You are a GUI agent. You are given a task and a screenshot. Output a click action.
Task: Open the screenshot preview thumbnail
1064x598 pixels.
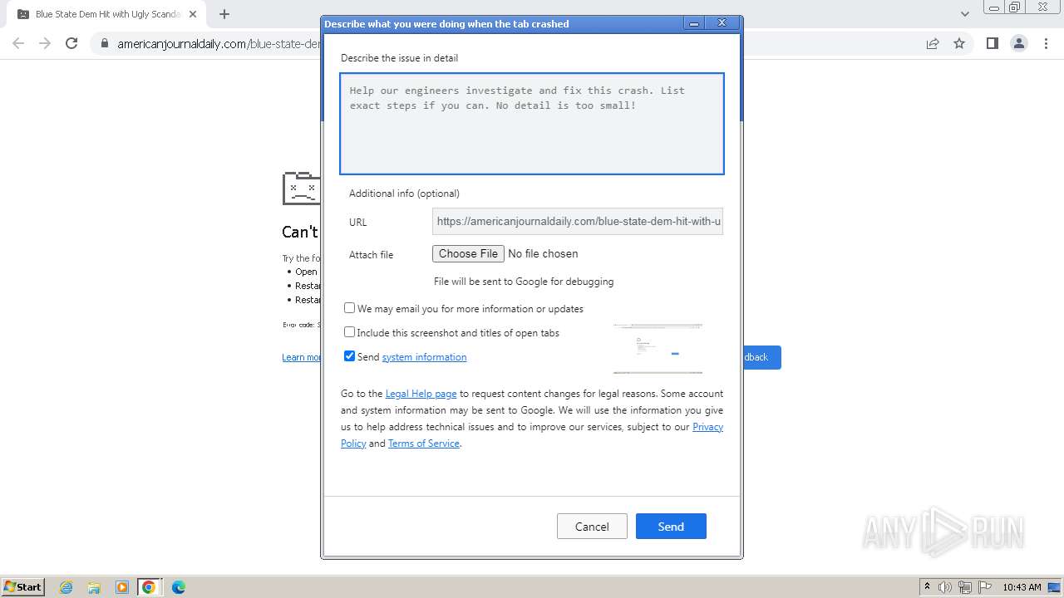point(658,349)
